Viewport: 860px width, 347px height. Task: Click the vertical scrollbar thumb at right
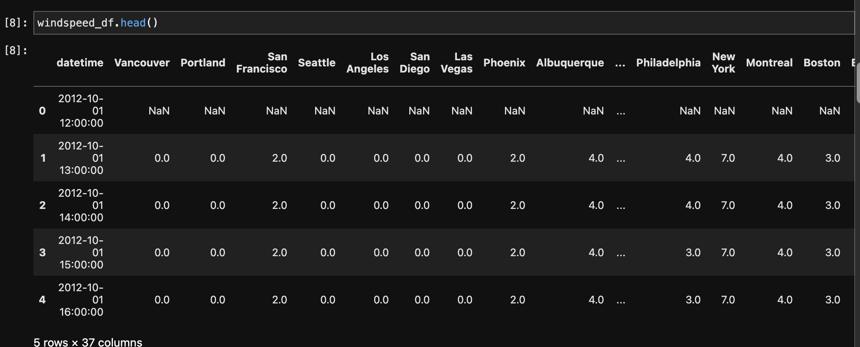click(x=858, y=82)
